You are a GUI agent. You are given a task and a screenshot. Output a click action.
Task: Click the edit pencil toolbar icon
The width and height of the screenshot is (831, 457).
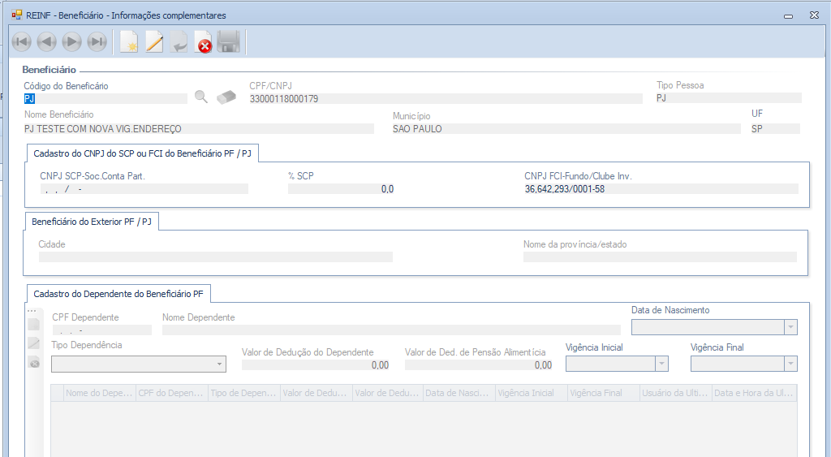(154, 42)
